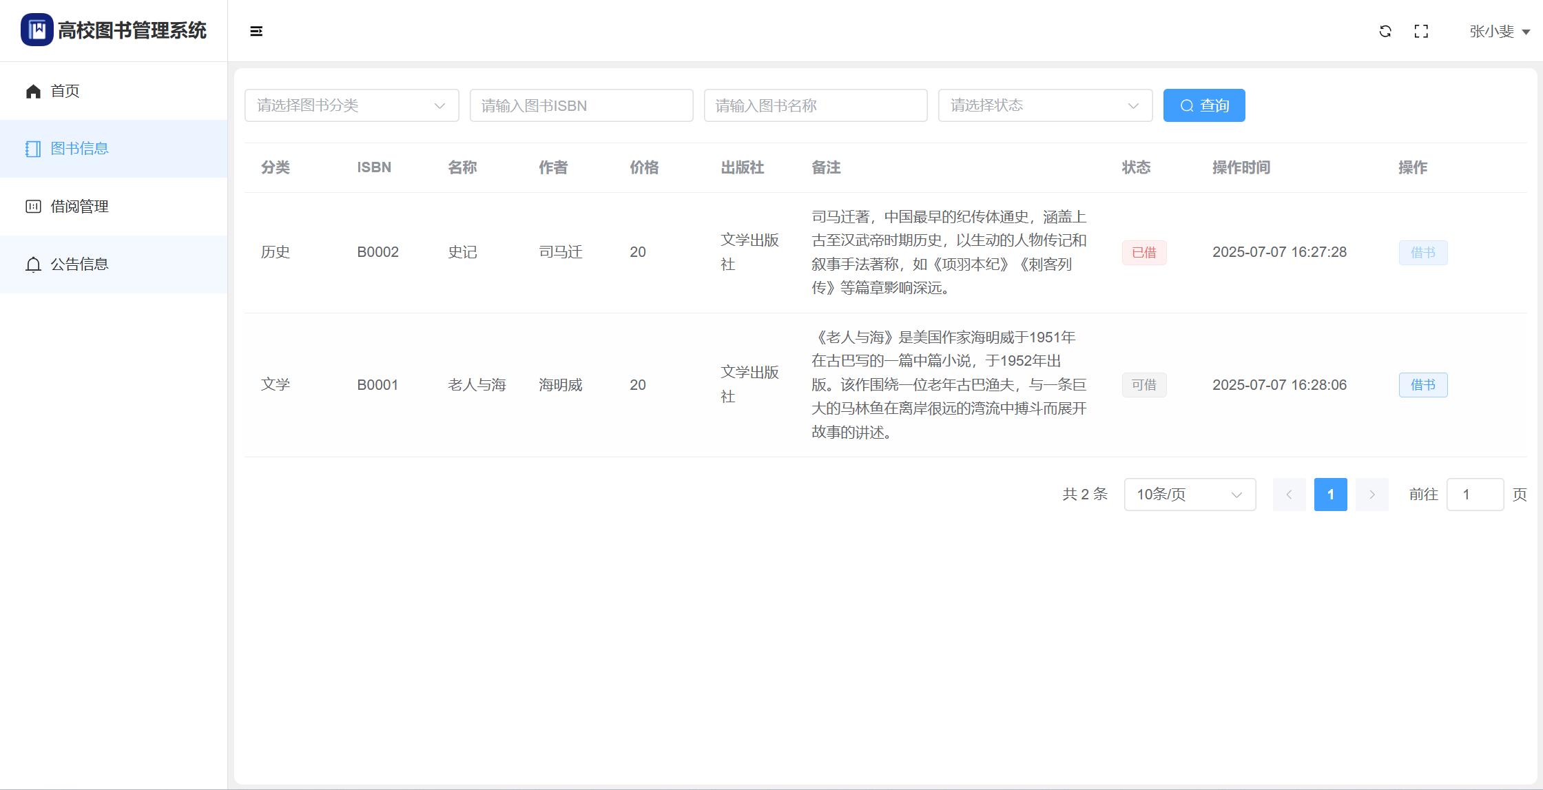Click 借书 button for 老人与海
Viewport: 1543px width, 790px height.
(x=1422, y=385)
